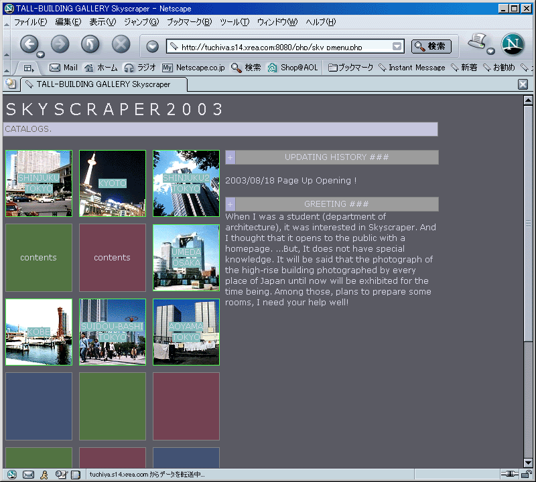
Task: Click the magnifier 検索 item in personal toolbar
Action: click(x=246, y=68)
